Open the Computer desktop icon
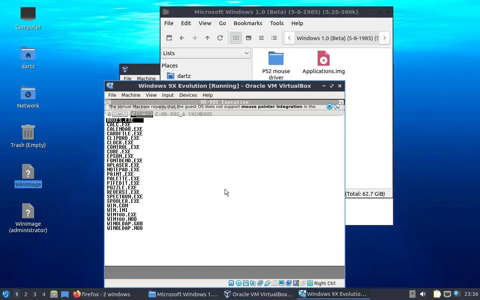The width and height of the screenshot is (480, 300). click(x=28, y=18)
